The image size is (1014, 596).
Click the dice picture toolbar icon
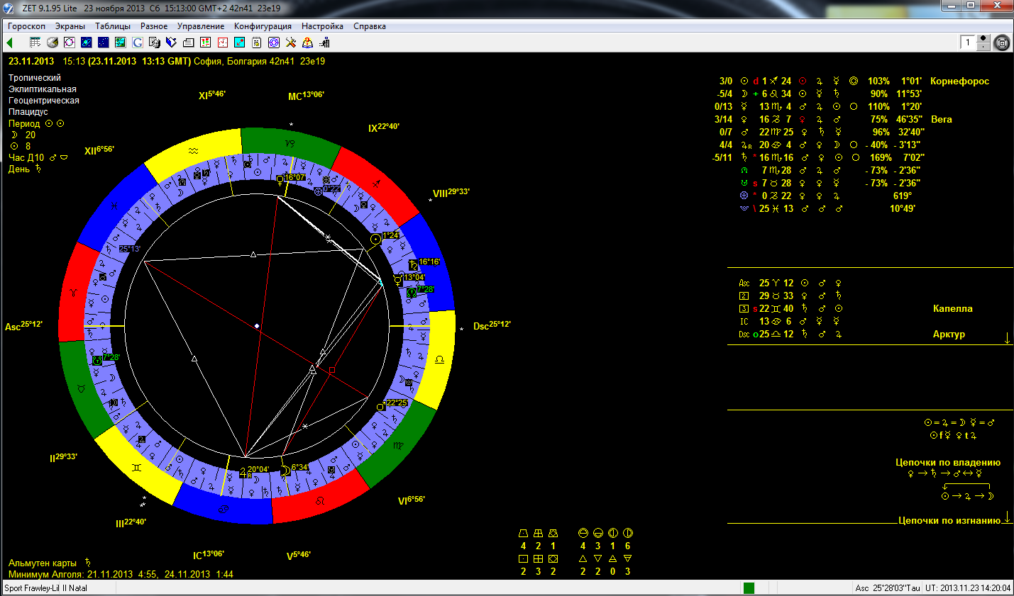coord(155,43)
